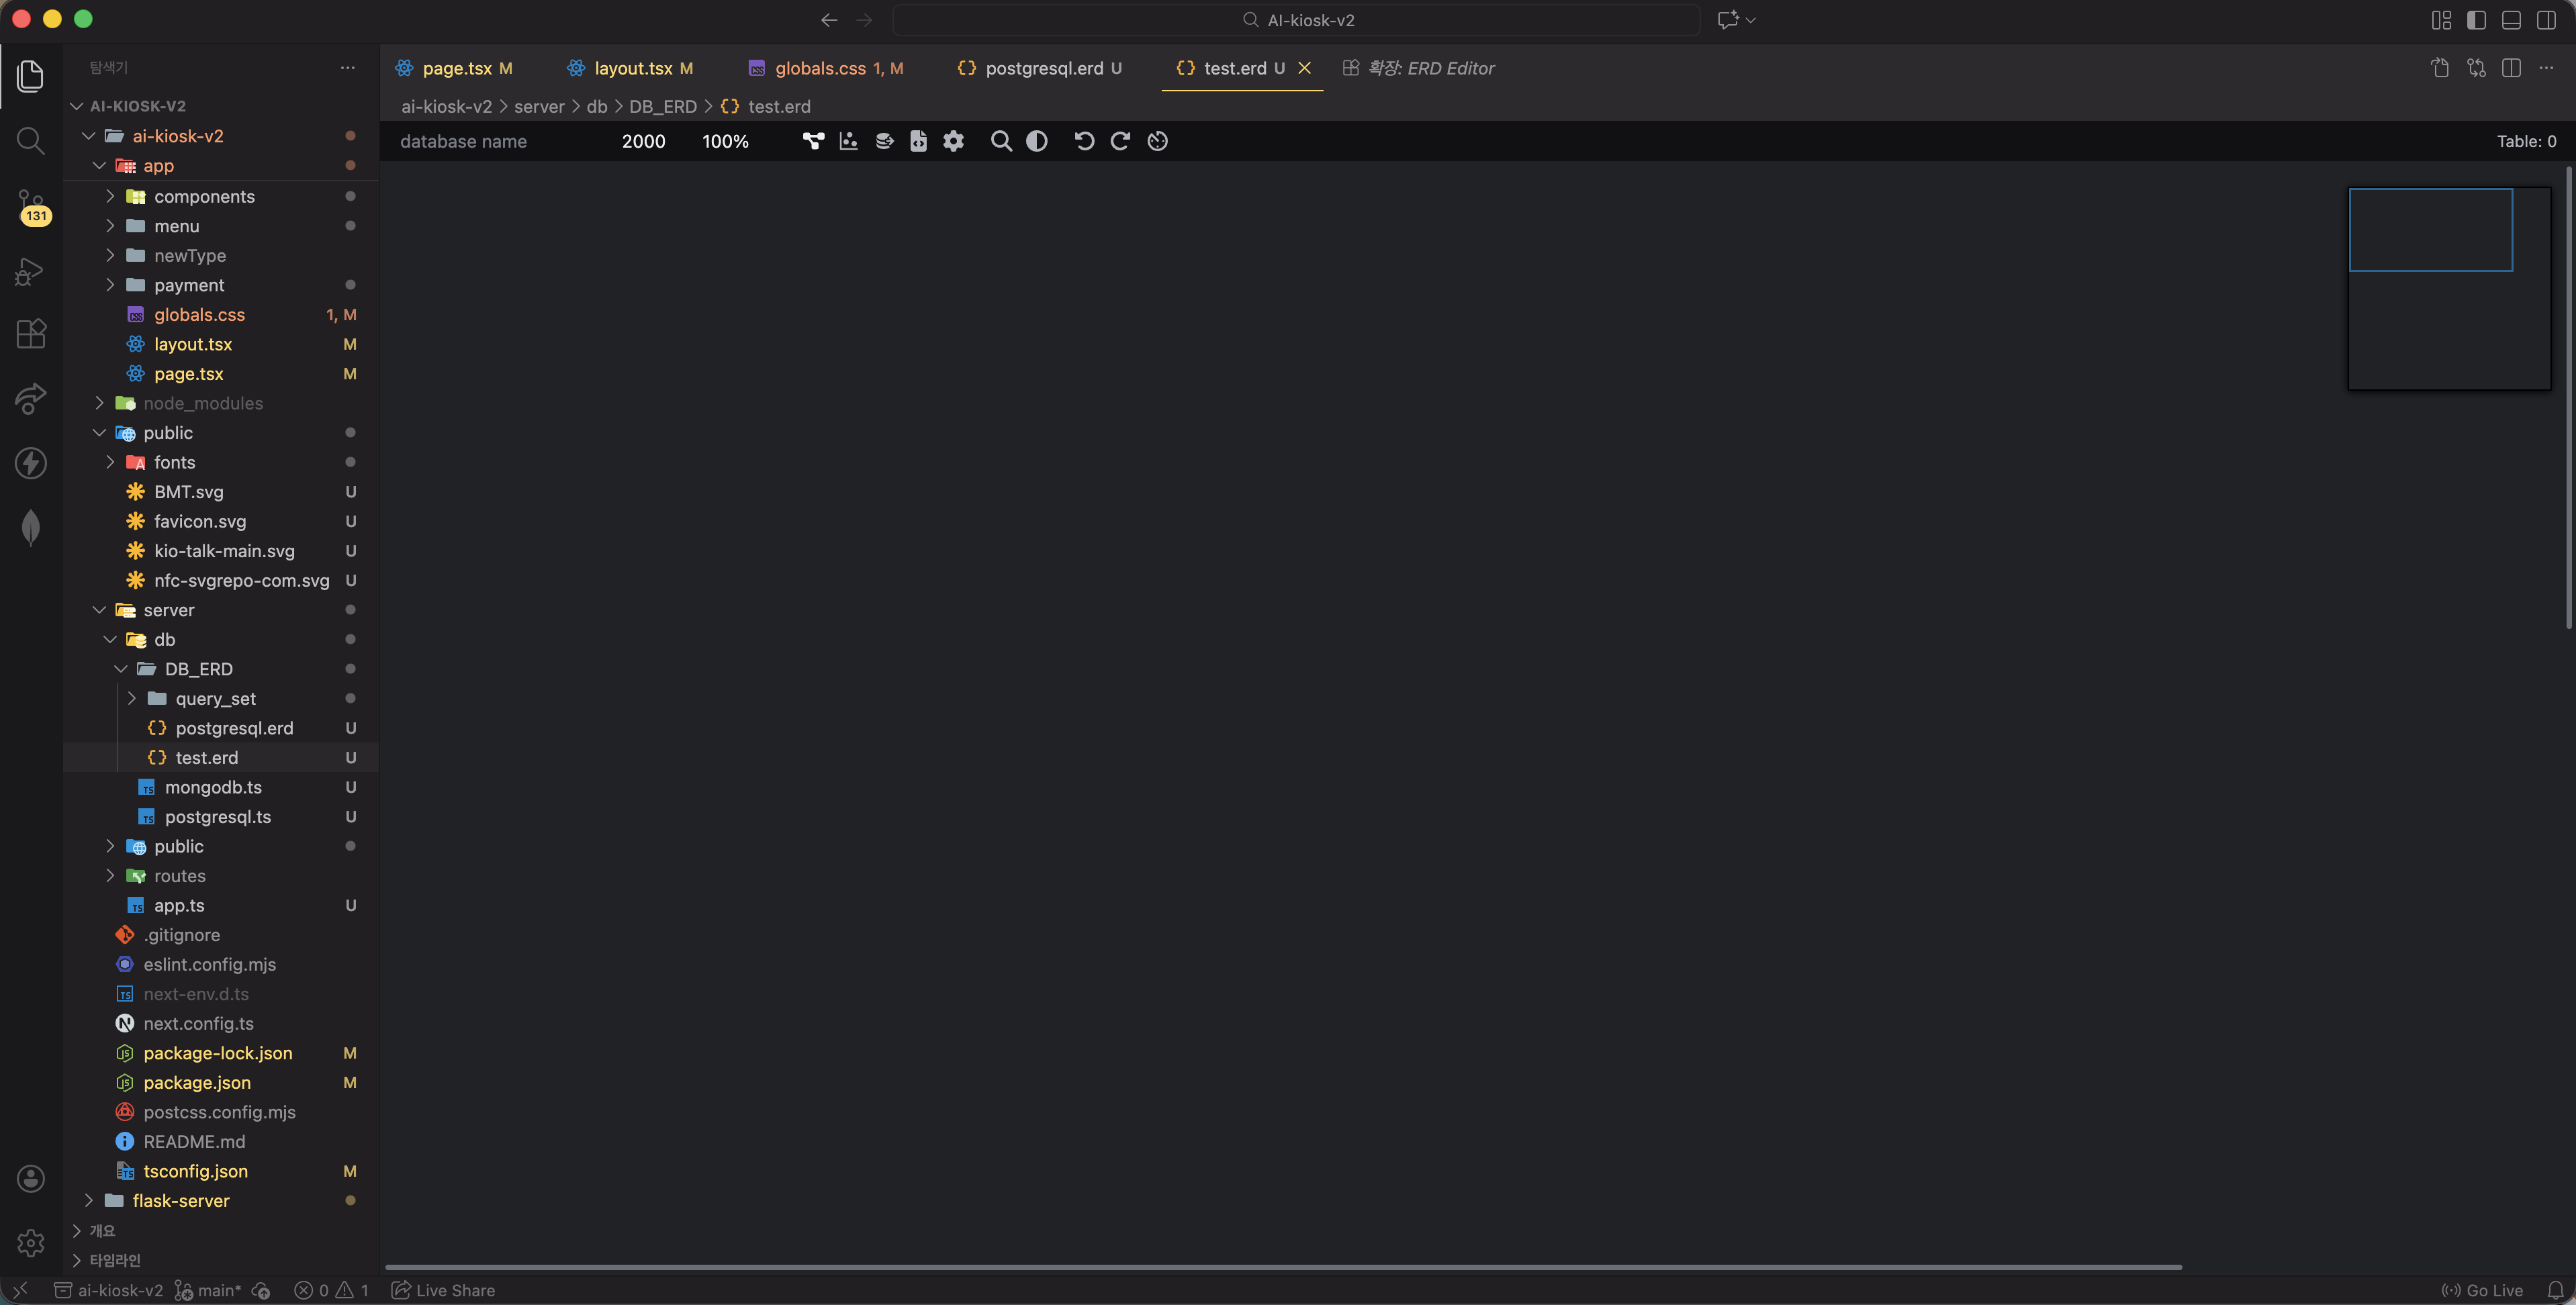Viewport: 2576px width, 1305px height.
Task: Open the mongodb.ts file in explorer
Action: pyautogui.click(x=213, y=787)
